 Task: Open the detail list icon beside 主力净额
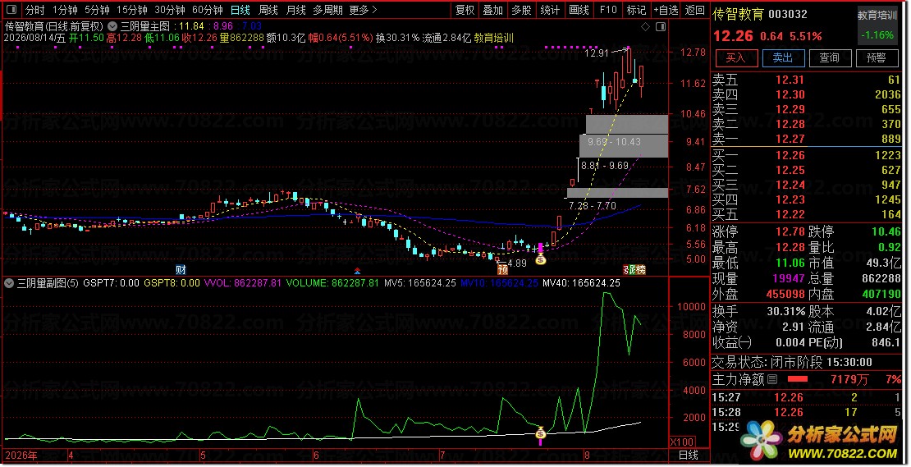[x=772, y=380]
